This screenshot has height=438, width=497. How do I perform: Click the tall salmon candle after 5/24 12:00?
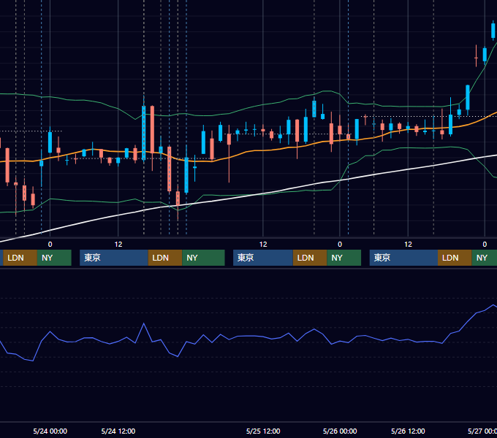[153, 129]
